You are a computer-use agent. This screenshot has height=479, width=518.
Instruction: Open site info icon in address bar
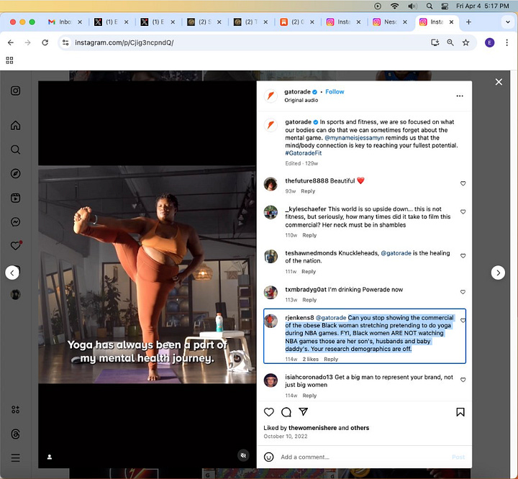click(65, 42)
